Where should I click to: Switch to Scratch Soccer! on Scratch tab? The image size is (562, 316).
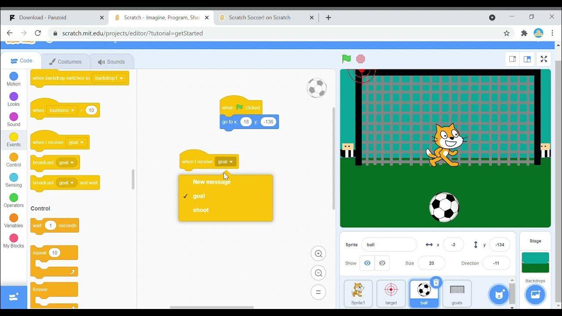pos(265,18)
